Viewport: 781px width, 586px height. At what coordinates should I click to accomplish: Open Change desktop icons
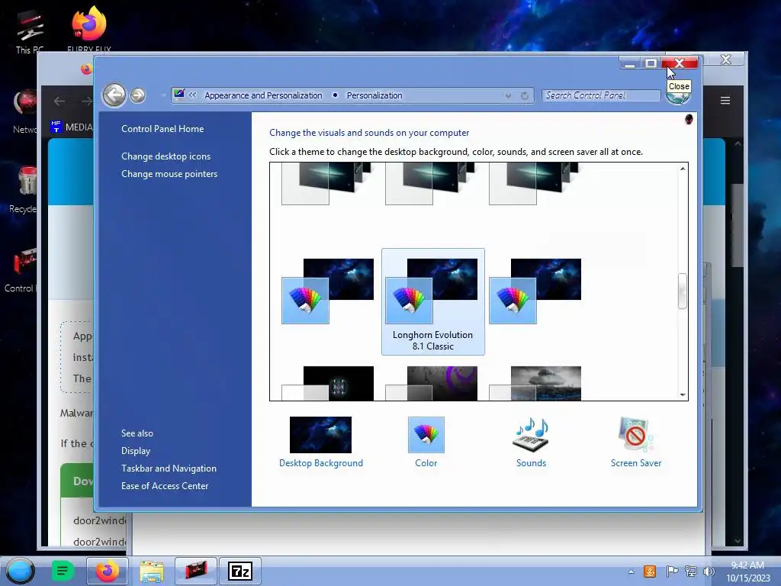166,156
